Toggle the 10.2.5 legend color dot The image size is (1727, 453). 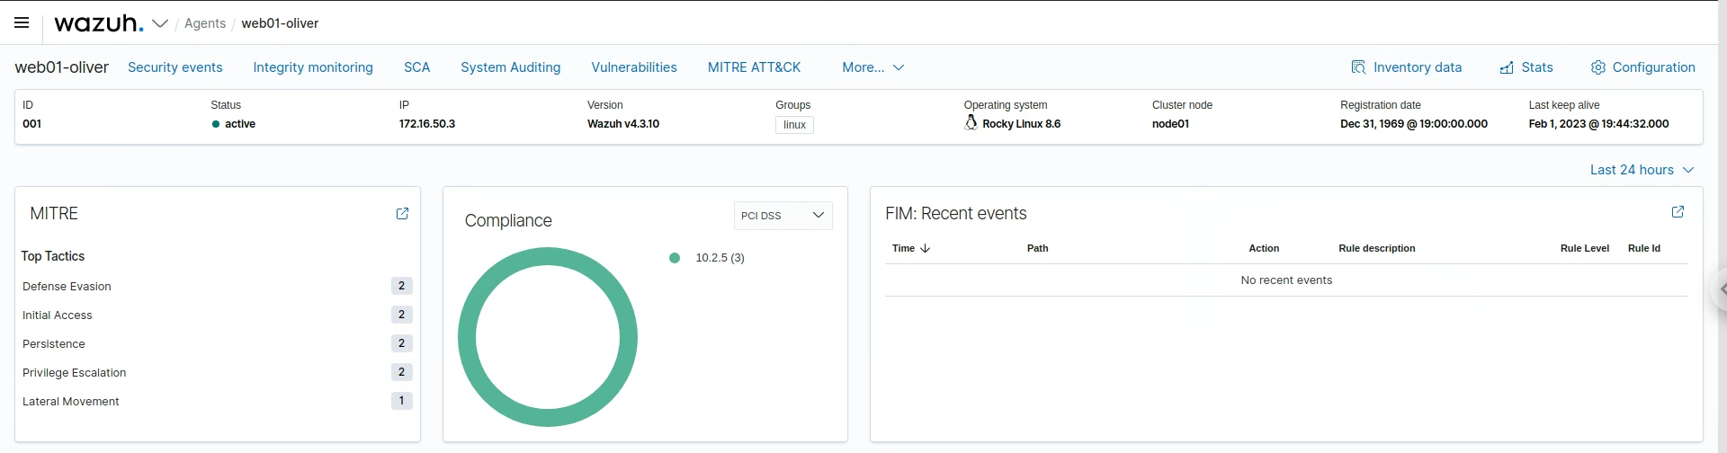pos(675,258)
